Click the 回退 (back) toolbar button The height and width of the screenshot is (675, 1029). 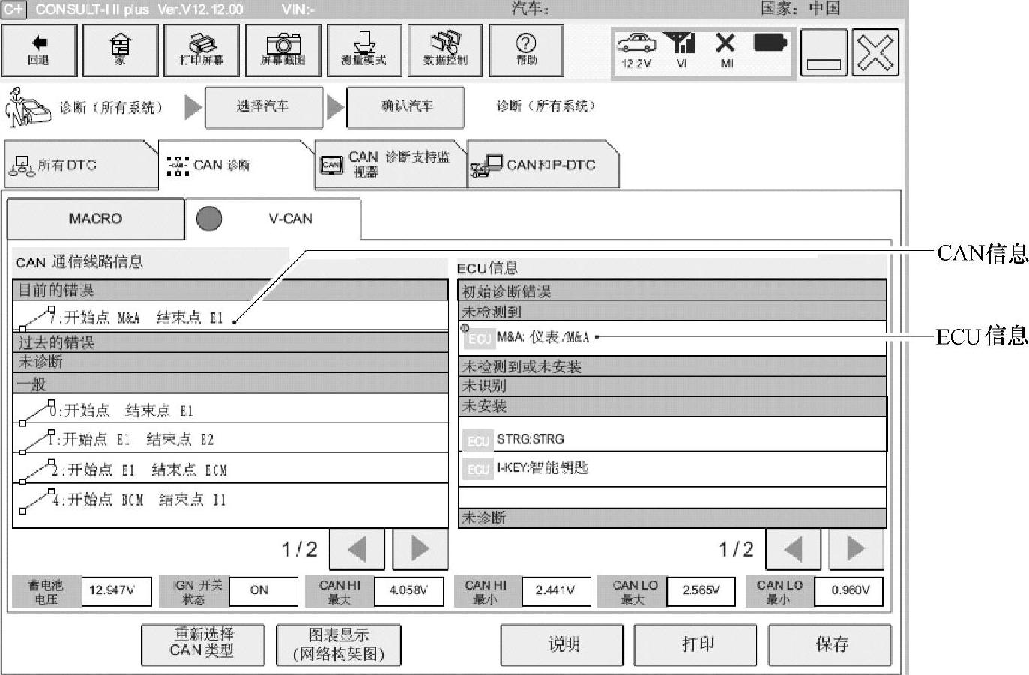coord(39,50)
